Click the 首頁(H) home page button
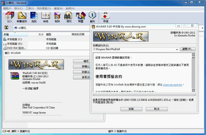 (82, 77)
